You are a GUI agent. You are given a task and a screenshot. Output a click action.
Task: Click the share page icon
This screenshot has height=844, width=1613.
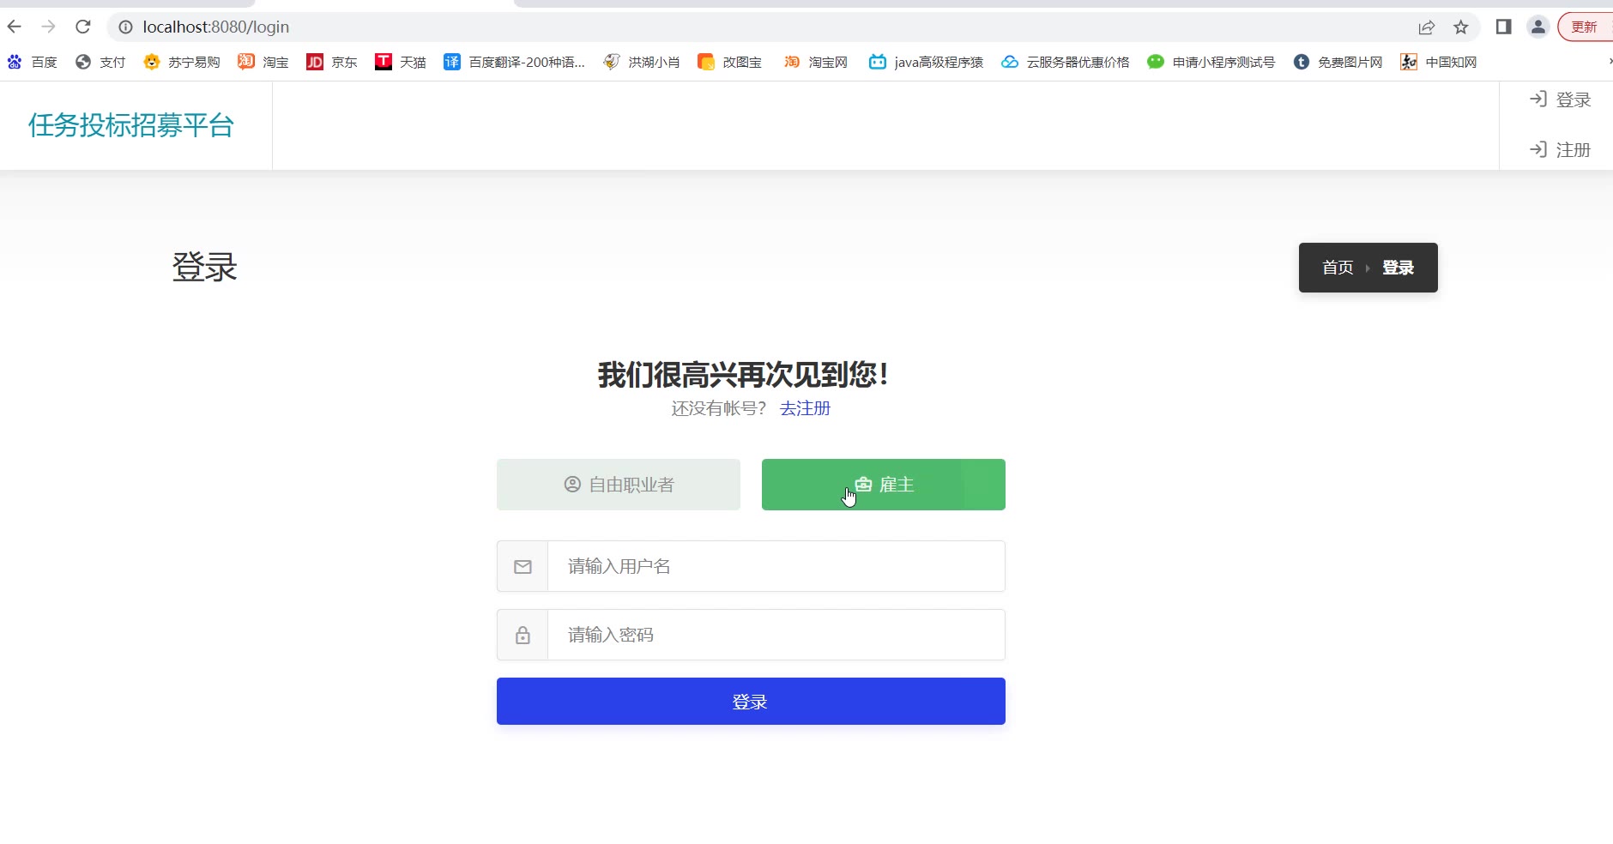[1427, 27]
